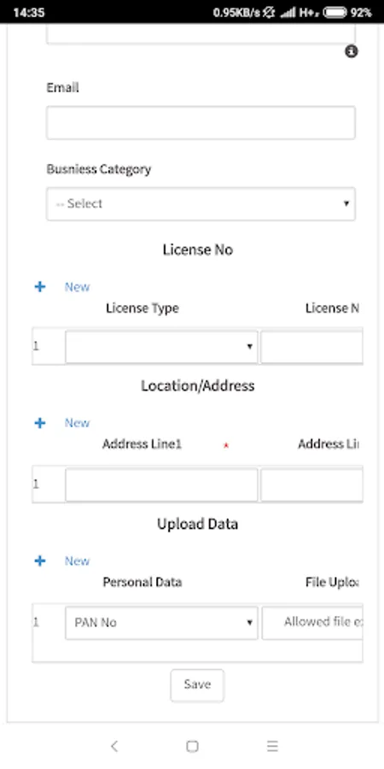This screenshot has width=384, height=769.
Task: Click the plus icon under License No
Action: coord(40,287)
